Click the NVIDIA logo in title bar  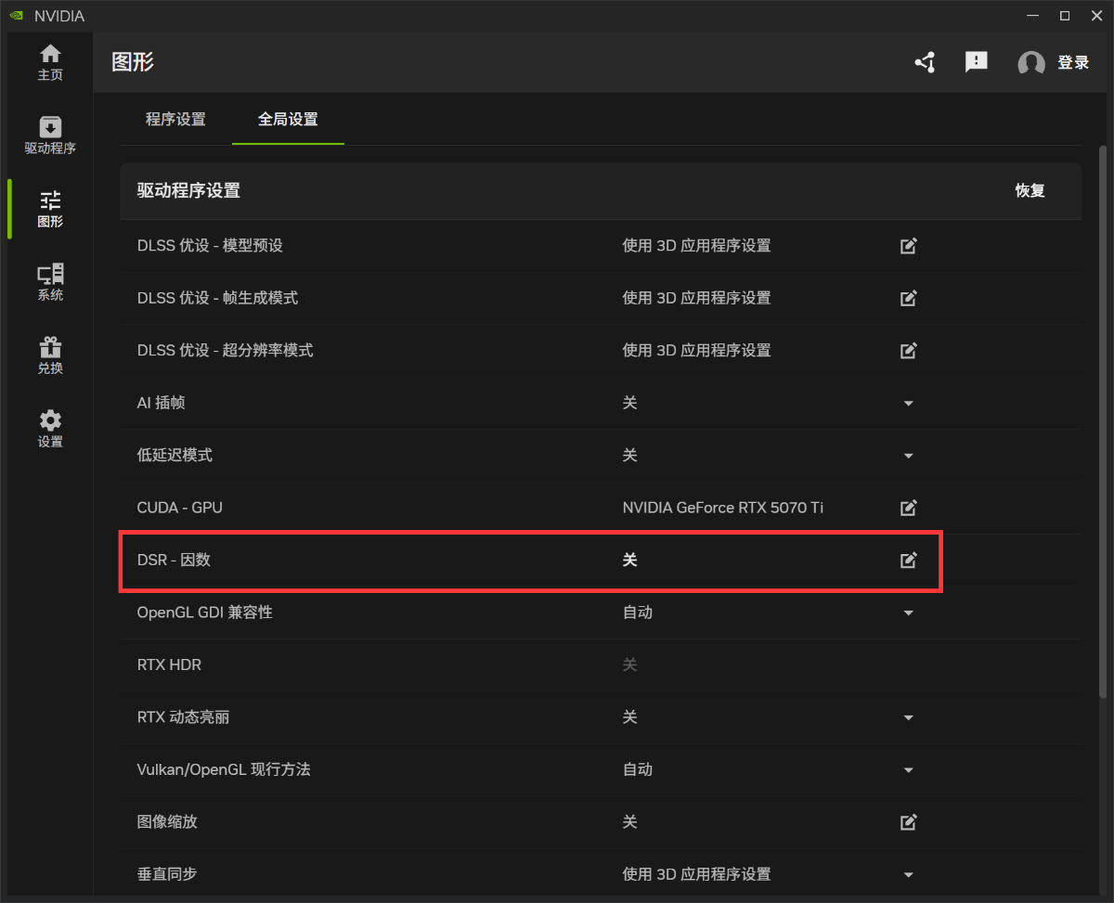coord(16,16)
